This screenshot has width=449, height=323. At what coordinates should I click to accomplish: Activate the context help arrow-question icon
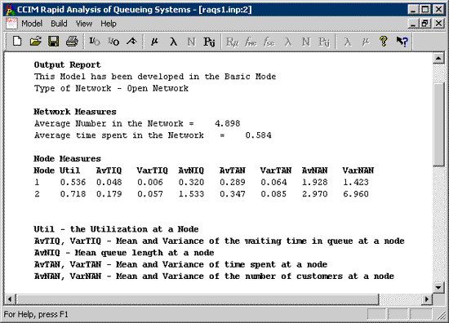coord(402,42)
